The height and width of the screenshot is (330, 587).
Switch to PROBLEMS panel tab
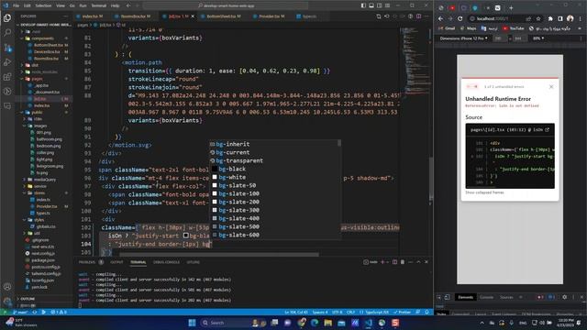(87, 262)
